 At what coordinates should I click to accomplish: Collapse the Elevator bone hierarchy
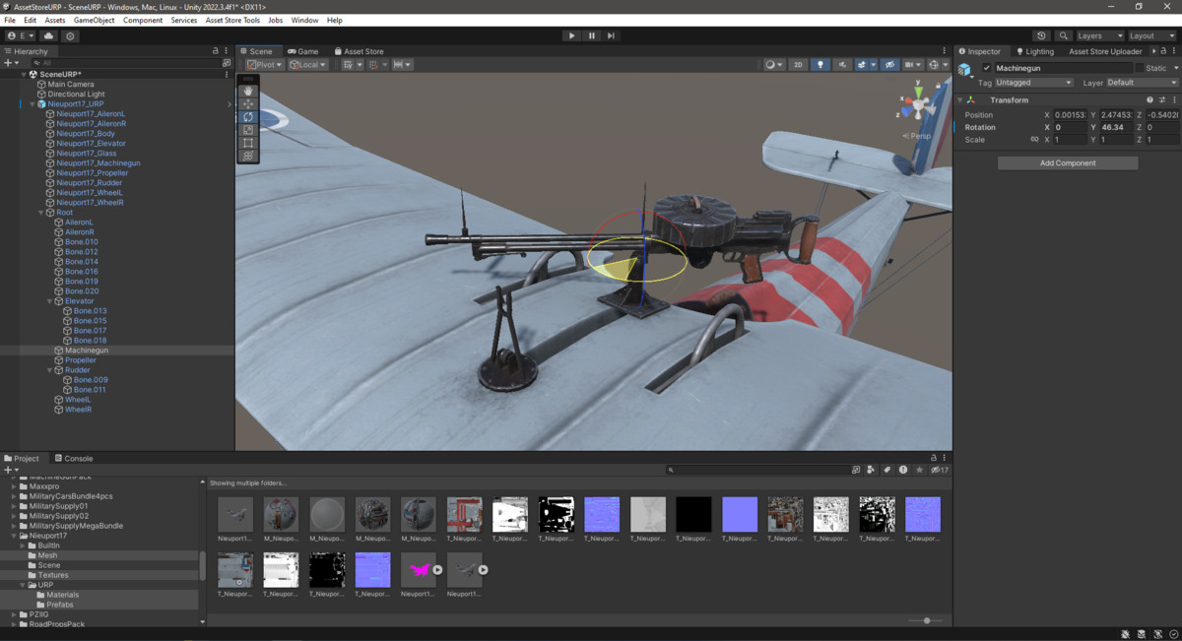tap(48, 300)
